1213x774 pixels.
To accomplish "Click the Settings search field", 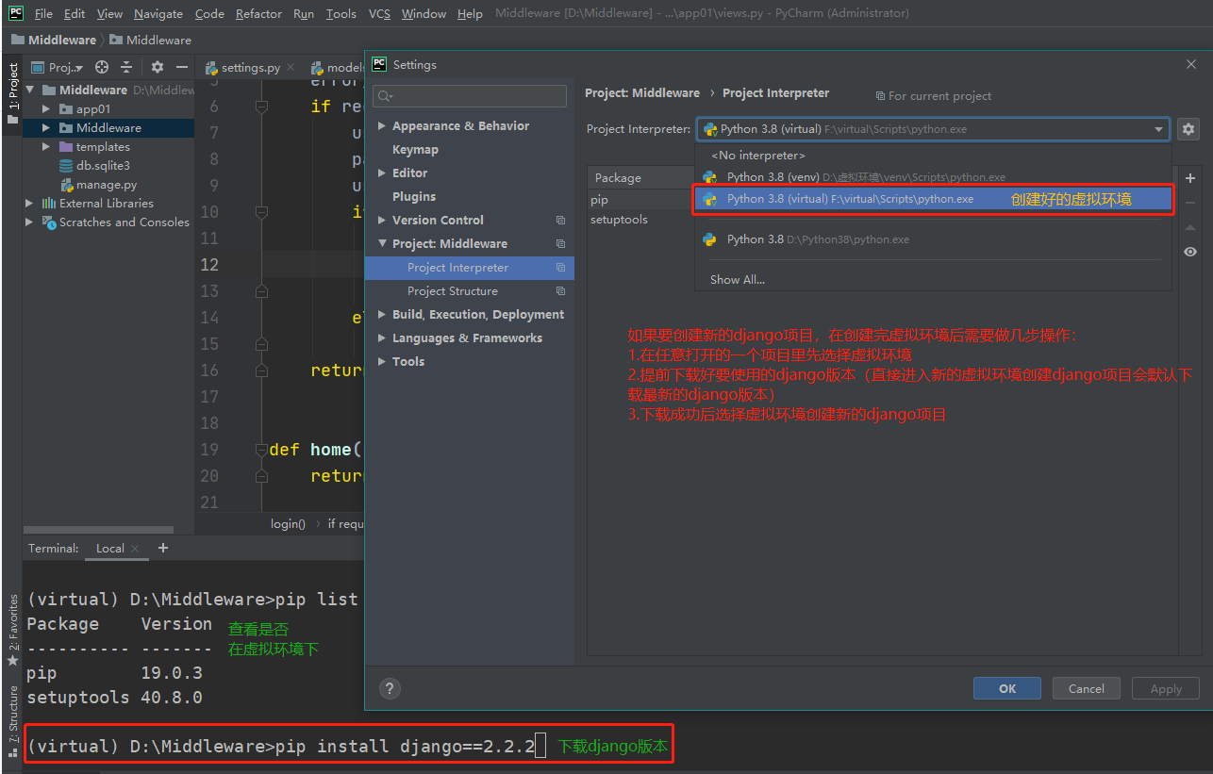I will 470,96.
